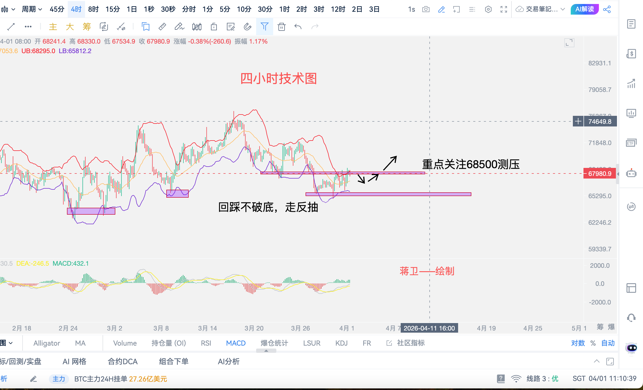The image size is (643, 390).
Task: Select the ruler measure tool
Action: tap(162, 27)
